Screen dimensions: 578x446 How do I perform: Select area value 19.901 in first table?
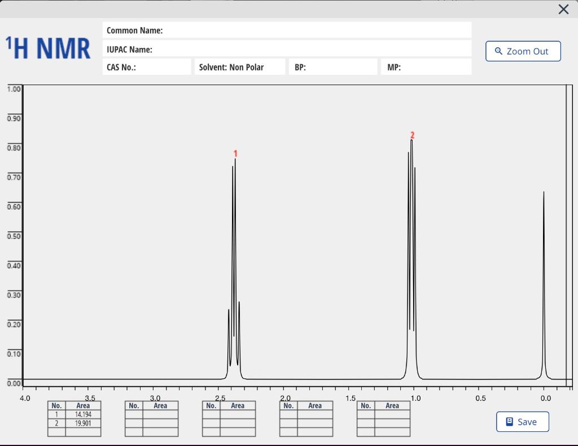tap(82, 422)
